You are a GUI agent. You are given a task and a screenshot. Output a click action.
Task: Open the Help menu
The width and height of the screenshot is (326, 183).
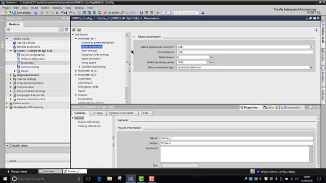pyautogui.click(x=90, y=8)
